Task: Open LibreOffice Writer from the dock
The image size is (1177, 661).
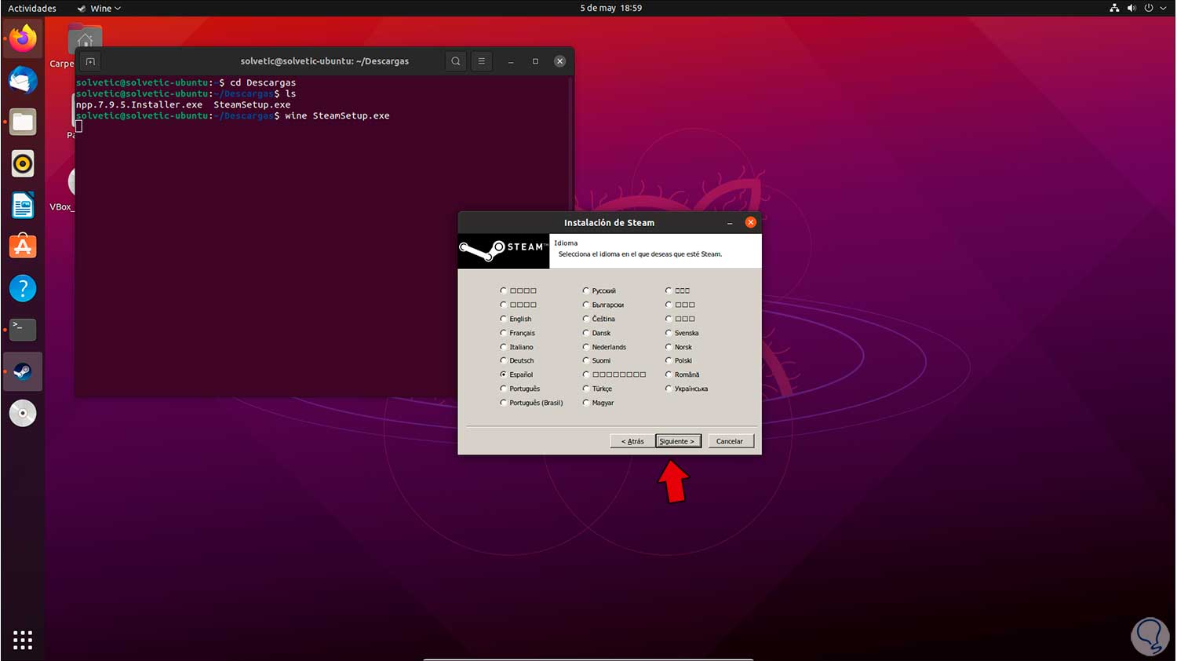Action: click(x=23, y=205)
